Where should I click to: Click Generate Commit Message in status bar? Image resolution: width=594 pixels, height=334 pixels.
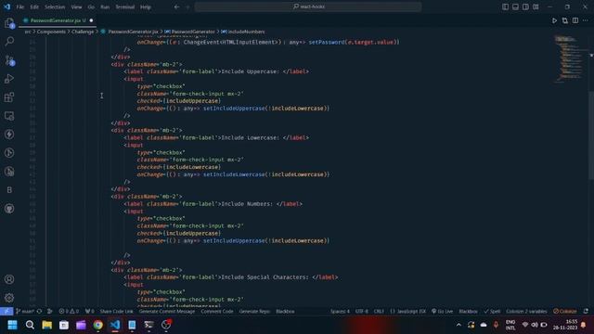click(x=167, y=312)
